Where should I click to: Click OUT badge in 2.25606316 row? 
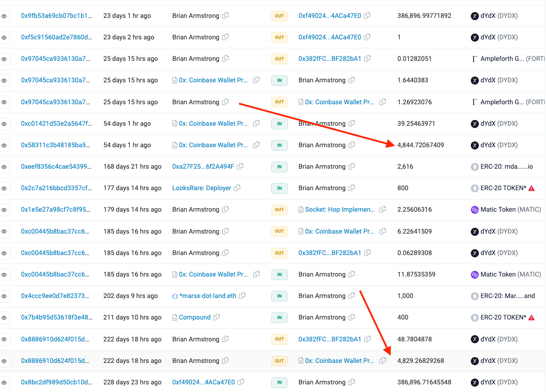pyautogui.click(x=279, y=209)
